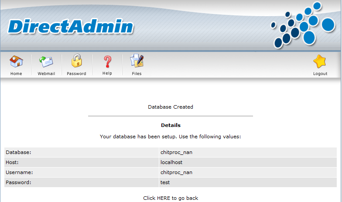The image size is (342, 202).
Task: Click the Help label in toolbar
Action: coord(107,73)
